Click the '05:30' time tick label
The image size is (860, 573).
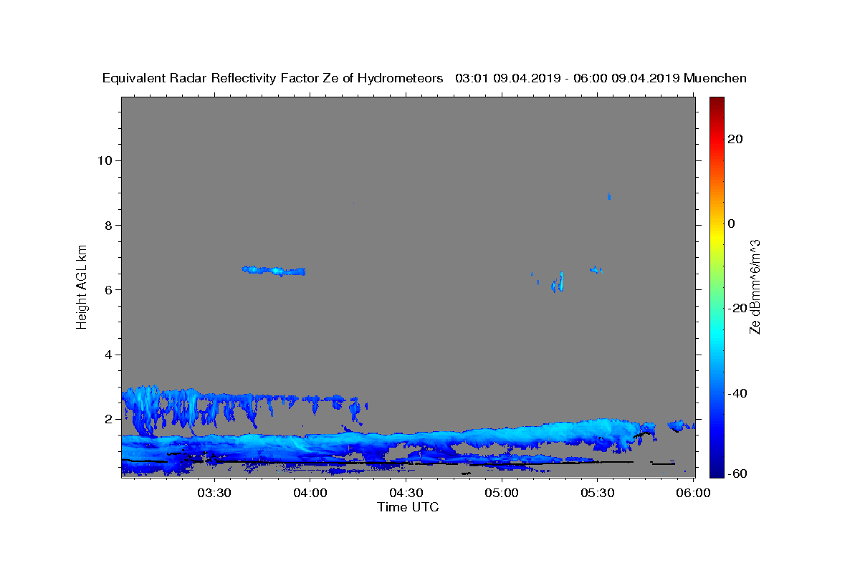tap(598, 493)
